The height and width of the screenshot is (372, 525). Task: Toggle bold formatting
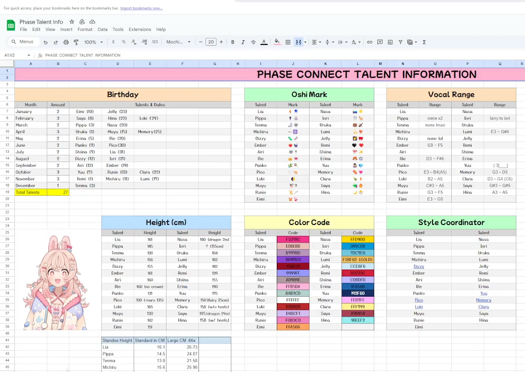tap(233, 42)
